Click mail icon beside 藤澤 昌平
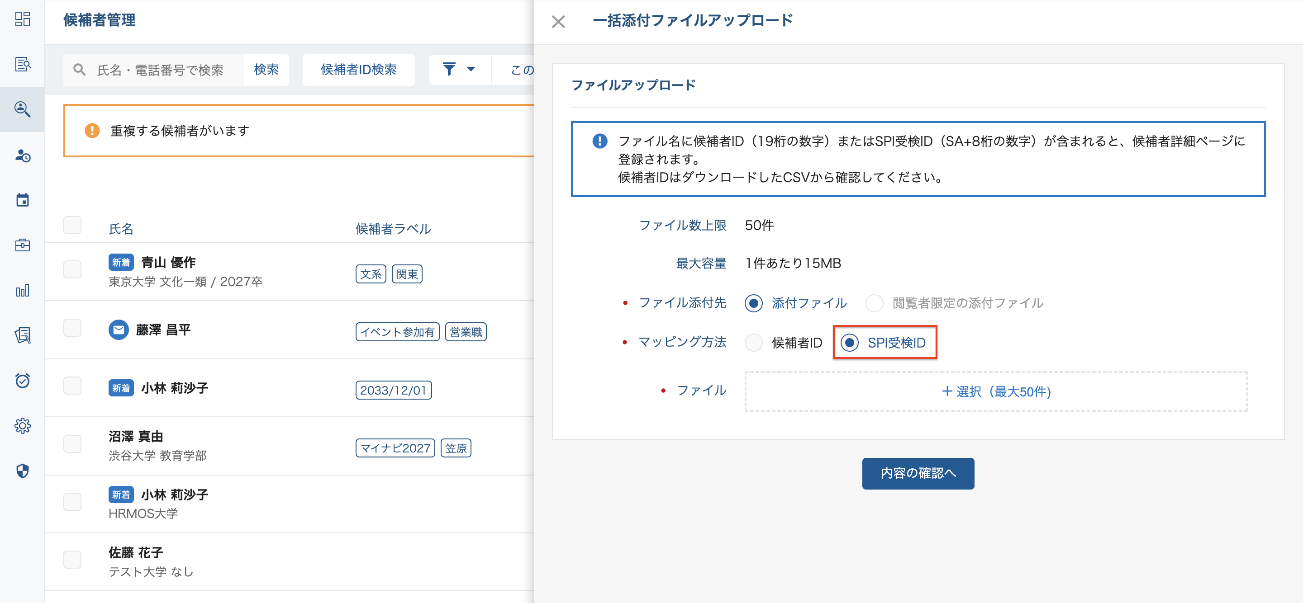The image size is (1303, 603). click(x=119, y=330)
